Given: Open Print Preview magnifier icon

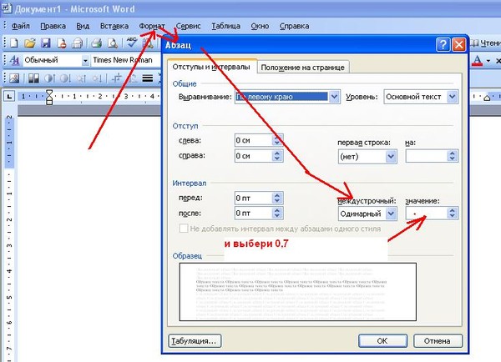Looking at the screenshot, I should click(112, 43).
